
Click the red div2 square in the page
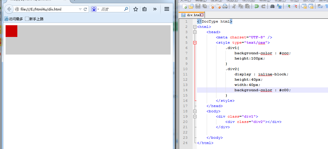pos(11,31)
